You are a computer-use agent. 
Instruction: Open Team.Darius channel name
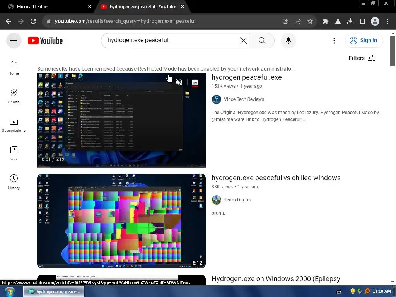(x=237, y=200)
